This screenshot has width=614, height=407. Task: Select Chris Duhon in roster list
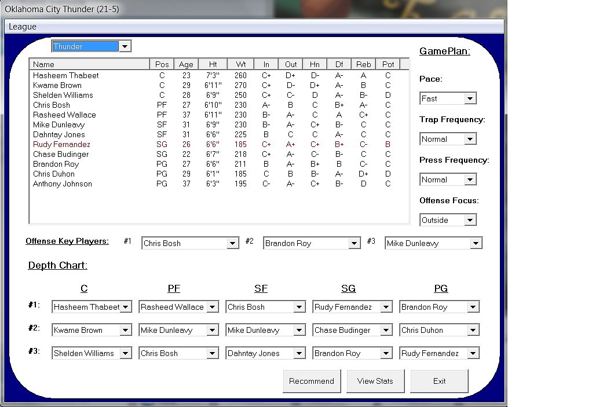click(x=220, y=174)
